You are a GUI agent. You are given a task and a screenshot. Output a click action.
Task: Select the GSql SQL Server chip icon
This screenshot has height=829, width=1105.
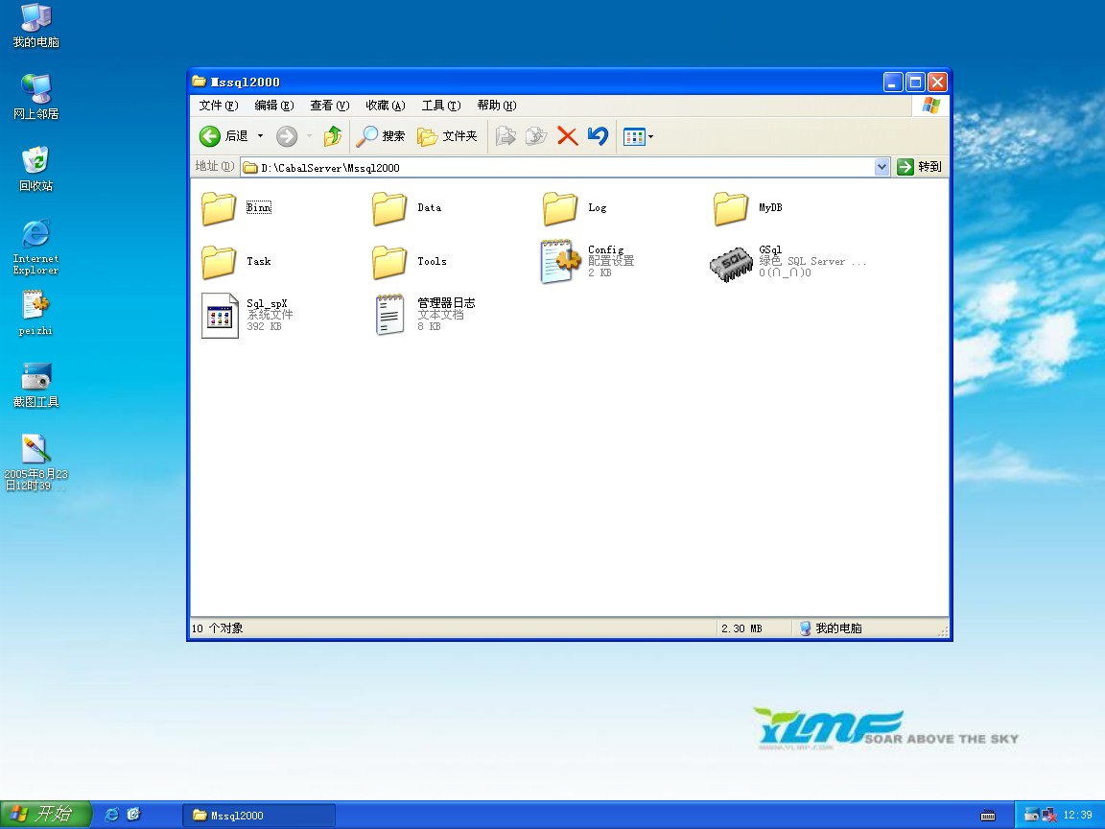click(731, 262)
